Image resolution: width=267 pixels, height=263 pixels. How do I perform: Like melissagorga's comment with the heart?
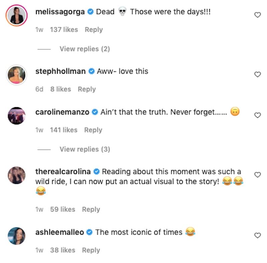(x=257, y=15)
